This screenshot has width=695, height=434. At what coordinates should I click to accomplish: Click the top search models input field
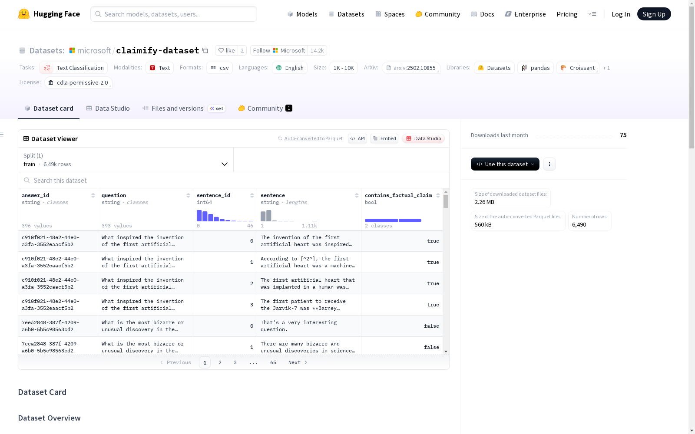pos(174,14)
